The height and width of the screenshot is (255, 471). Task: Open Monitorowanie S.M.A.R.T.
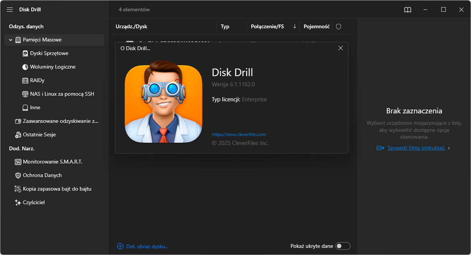52,162
